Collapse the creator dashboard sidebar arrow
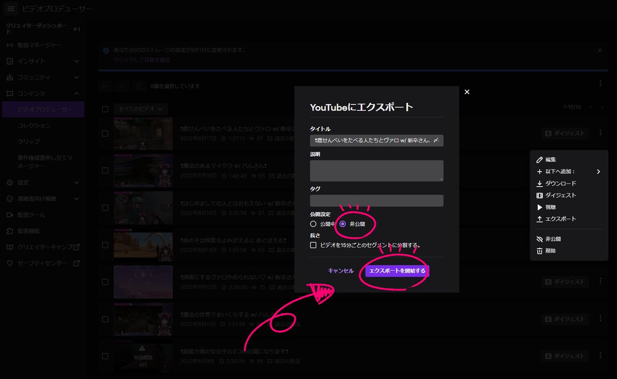The width and height of the screenshot is (617, 379). coord(77,29)
